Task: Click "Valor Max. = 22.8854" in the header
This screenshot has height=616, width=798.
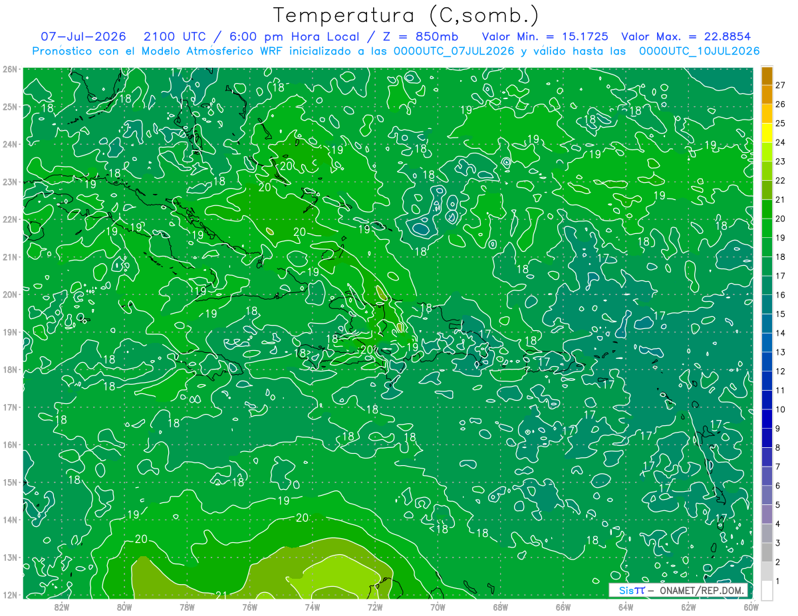Action: point(688,37)
